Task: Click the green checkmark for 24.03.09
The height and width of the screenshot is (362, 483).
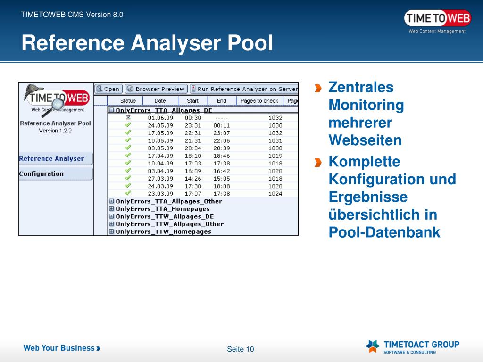Action: (x=128, y=185)
